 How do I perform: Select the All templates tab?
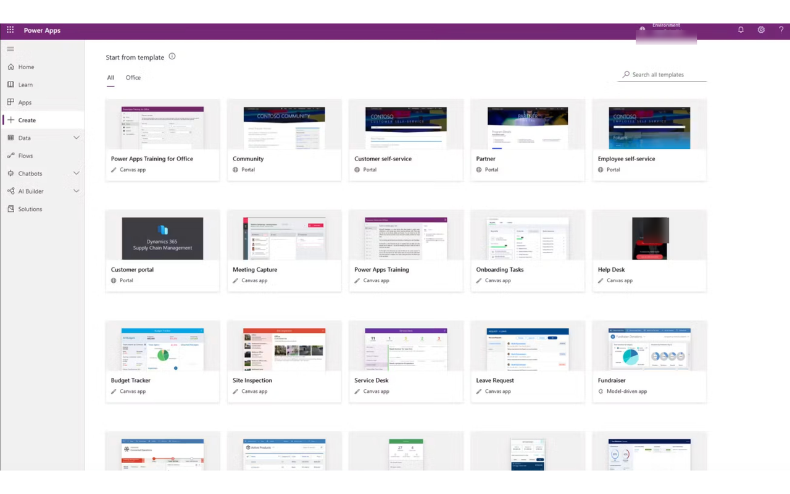(x=110, y=78)
